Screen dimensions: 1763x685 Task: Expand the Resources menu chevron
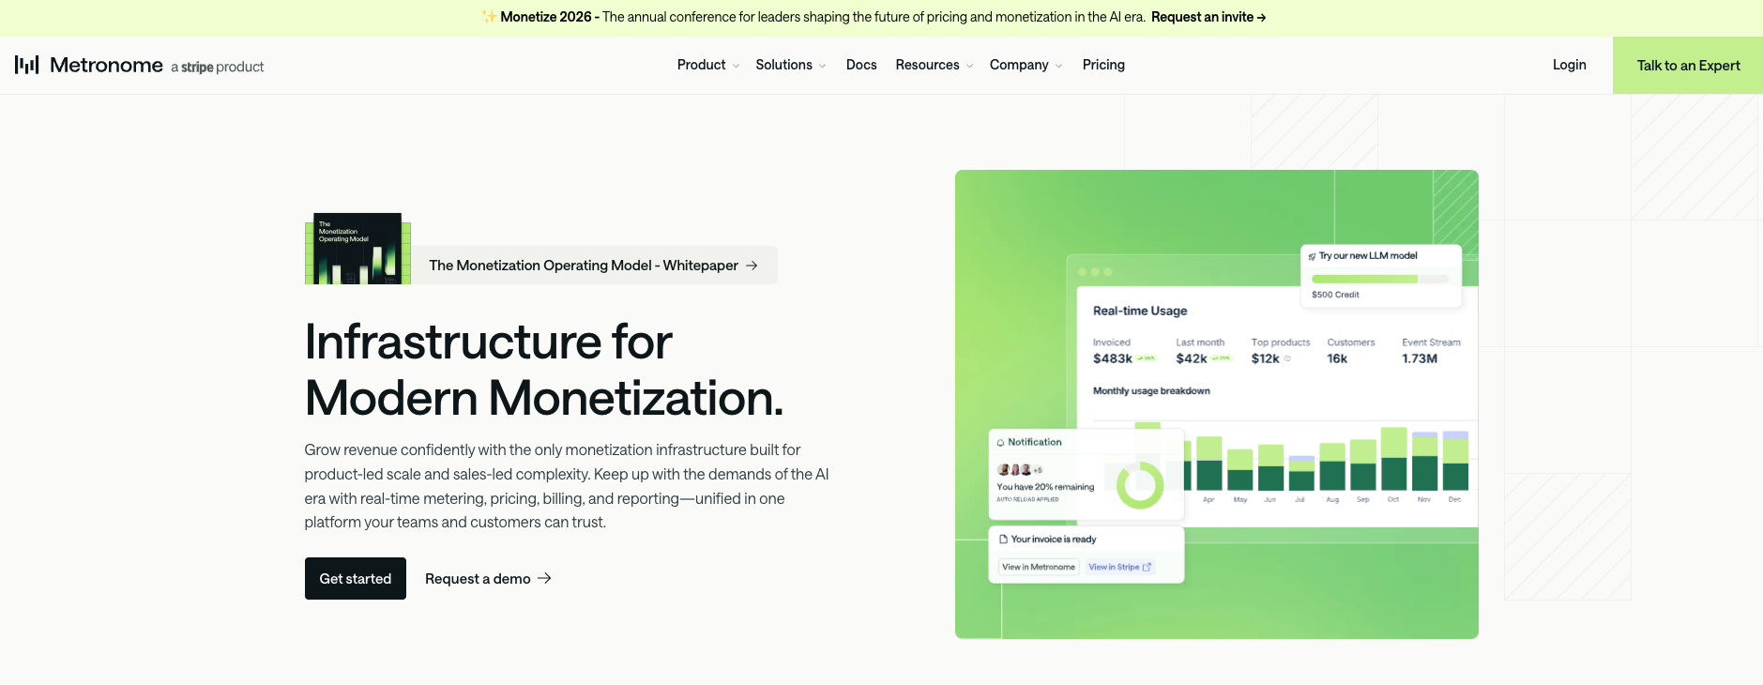[x=969, y=66]
